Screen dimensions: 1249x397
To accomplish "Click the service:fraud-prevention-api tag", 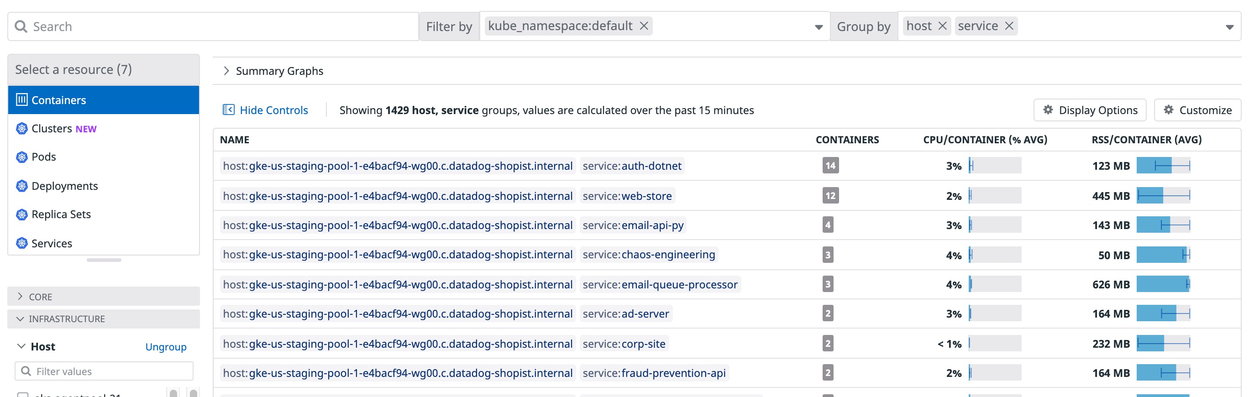I will tap(654, 373).
